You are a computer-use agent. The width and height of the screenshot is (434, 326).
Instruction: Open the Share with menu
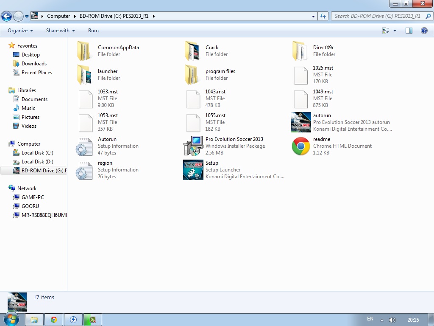tap(60, 31)
